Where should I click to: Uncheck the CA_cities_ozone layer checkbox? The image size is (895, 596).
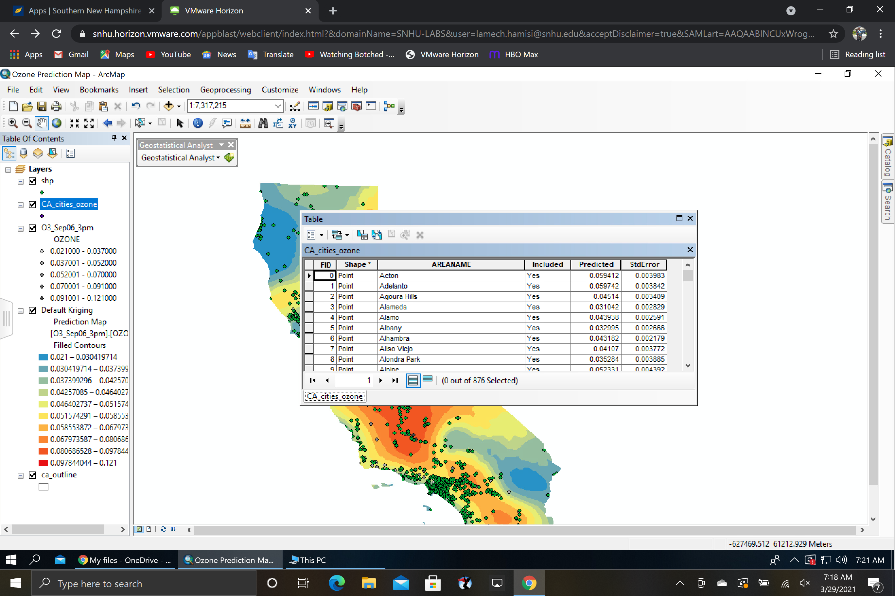pos(33,205)
